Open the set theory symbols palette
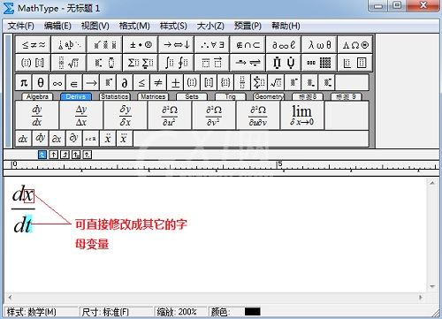The width and height of the screenshot is (442, 319). [248, 45]
